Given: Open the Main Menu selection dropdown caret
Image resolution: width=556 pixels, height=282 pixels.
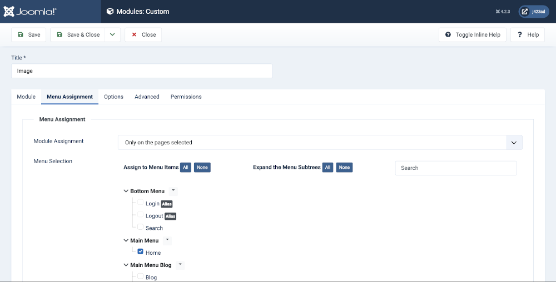Looking at the screenshot, I should tap(167, 240).
